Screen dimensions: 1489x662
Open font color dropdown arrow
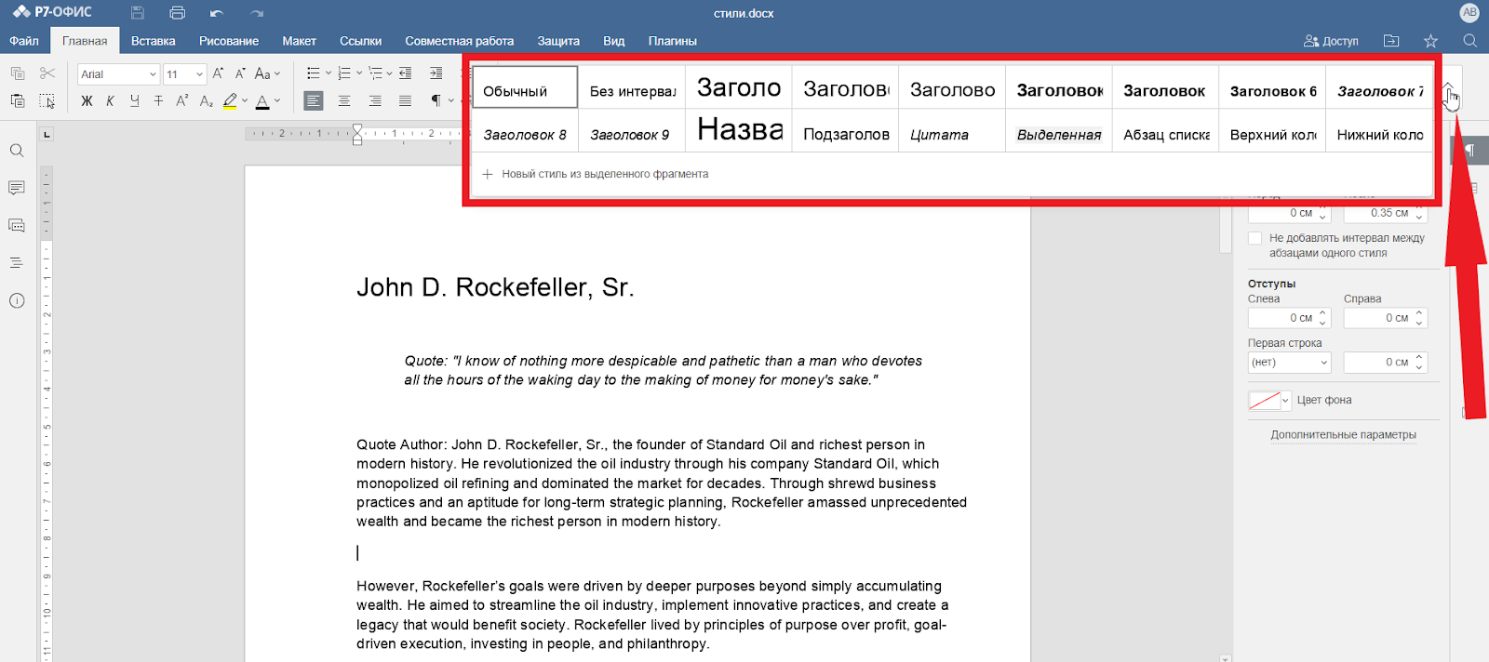coord(277,100)
